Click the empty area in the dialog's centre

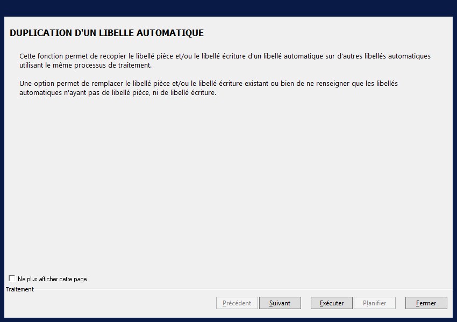click(228, 182)
